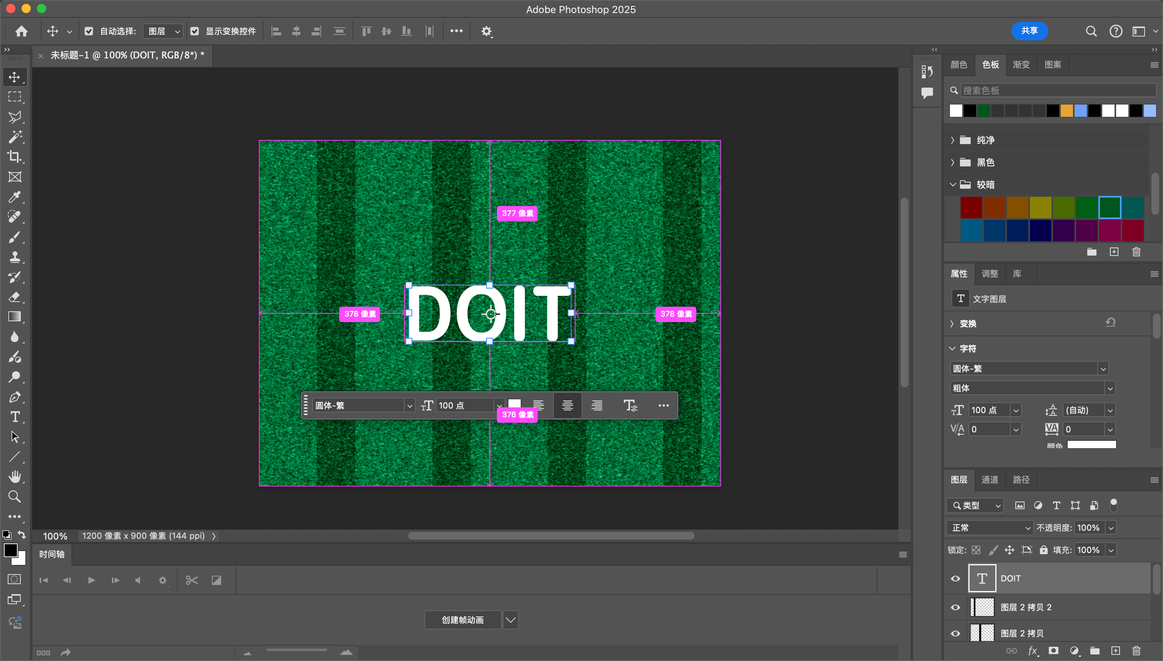Play the timeline animation
This screenshot has width=1163, height=661.
[x=91, y=580]
